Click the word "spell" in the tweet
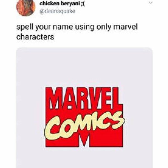This screenshot has width=168, height=168. click(x=25, y=27)
